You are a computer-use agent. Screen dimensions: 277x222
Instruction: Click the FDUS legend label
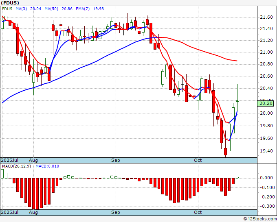click(7, 9)
